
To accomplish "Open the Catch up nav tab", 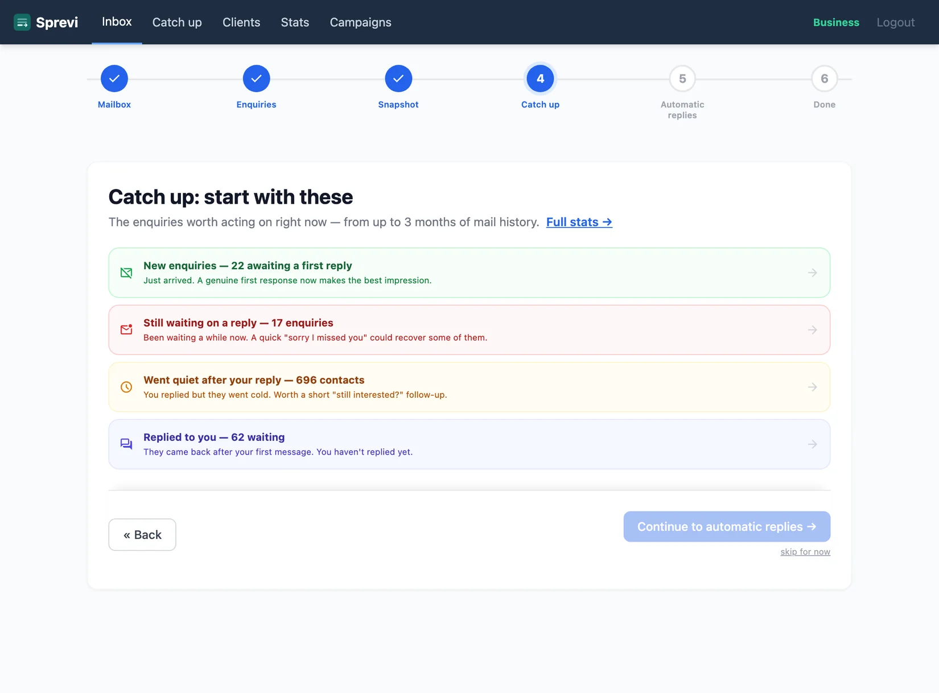I will pos(177,22).
